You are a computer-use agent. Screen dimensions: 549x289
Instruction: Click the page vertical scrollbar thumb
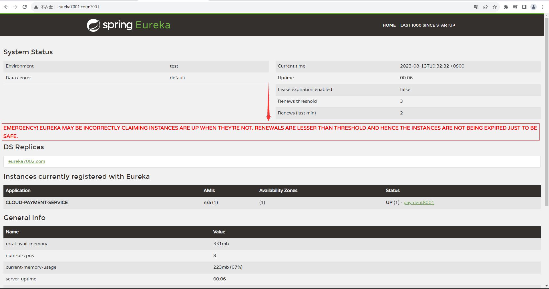[546, 112]
